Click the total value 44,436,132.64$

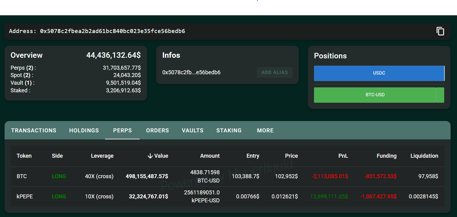(113, 55)
